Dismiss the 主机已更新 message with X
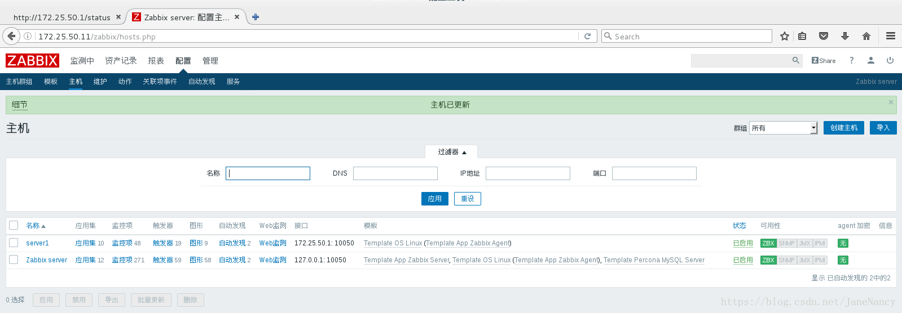Image resolution: width=902 pixels, height=313 pixels. [891, 102]
